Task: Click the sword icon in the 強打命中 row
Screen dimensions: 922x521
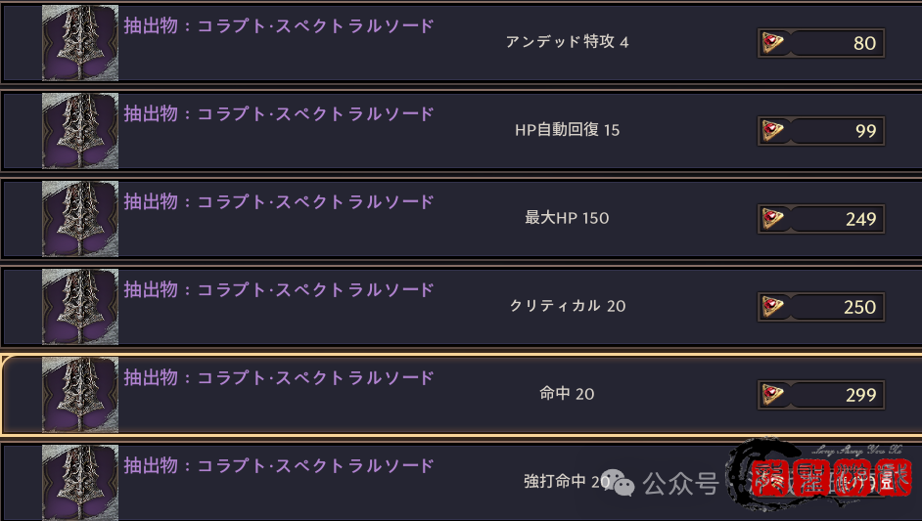Action: tap(80, 483)
